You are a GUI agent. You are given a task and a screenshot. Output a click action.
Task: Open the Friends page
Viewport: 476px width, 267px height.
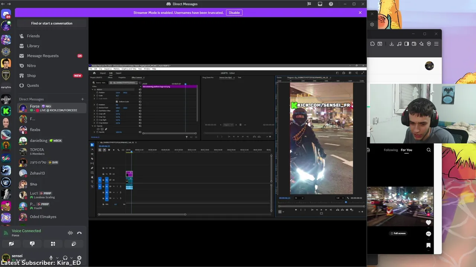52,36
